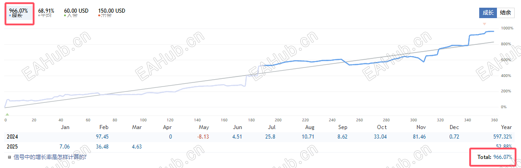
Task: Open the 信号中的增长率是怎样计算的 link
Action: 50,157
